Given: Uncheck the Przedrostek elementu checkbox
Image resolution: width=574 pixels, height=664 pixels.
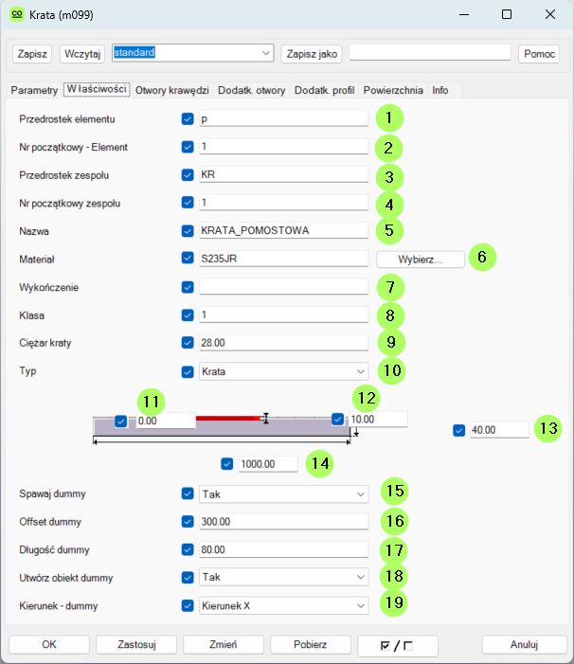Looking at the screenshot, I should [x=188, y=119].
